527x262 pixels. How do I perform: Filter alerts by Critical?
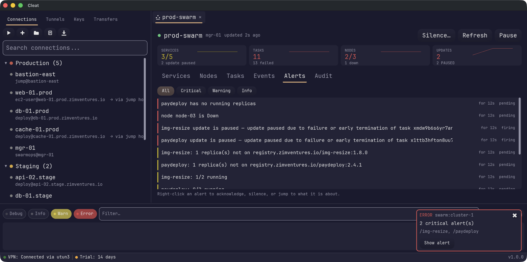click(191, 91)
